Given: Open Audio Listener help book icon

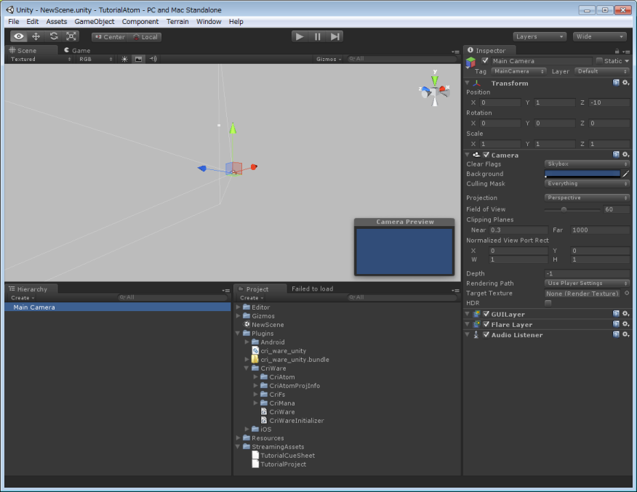Looking at the screenshot, I should click(616, 334).
